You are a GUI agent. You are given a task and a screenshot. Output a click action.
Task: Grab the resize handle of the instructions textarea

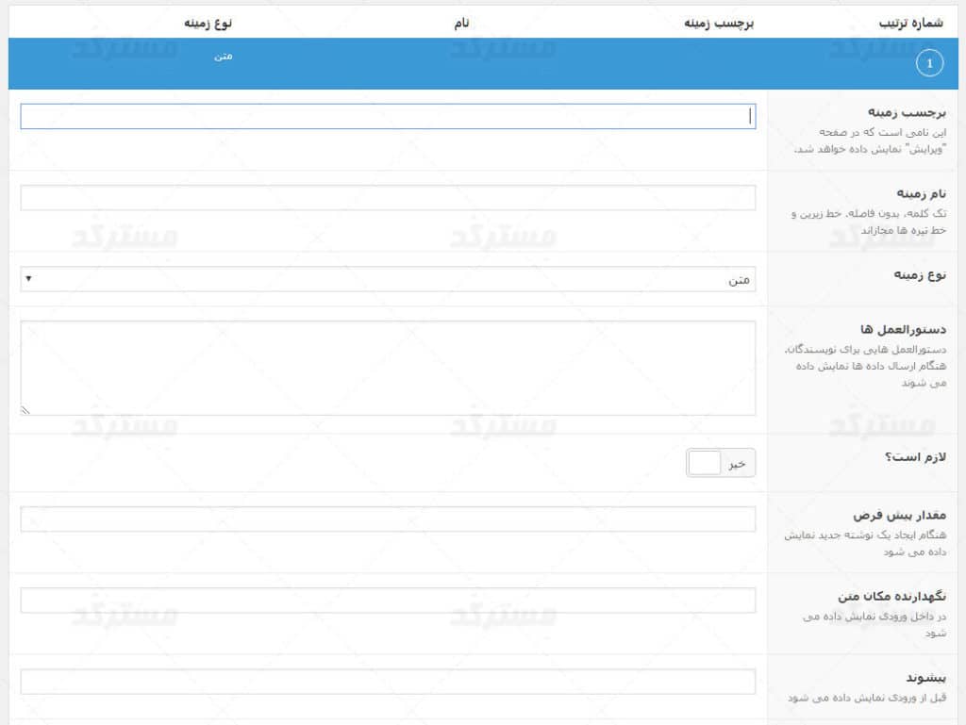(25, 410)
